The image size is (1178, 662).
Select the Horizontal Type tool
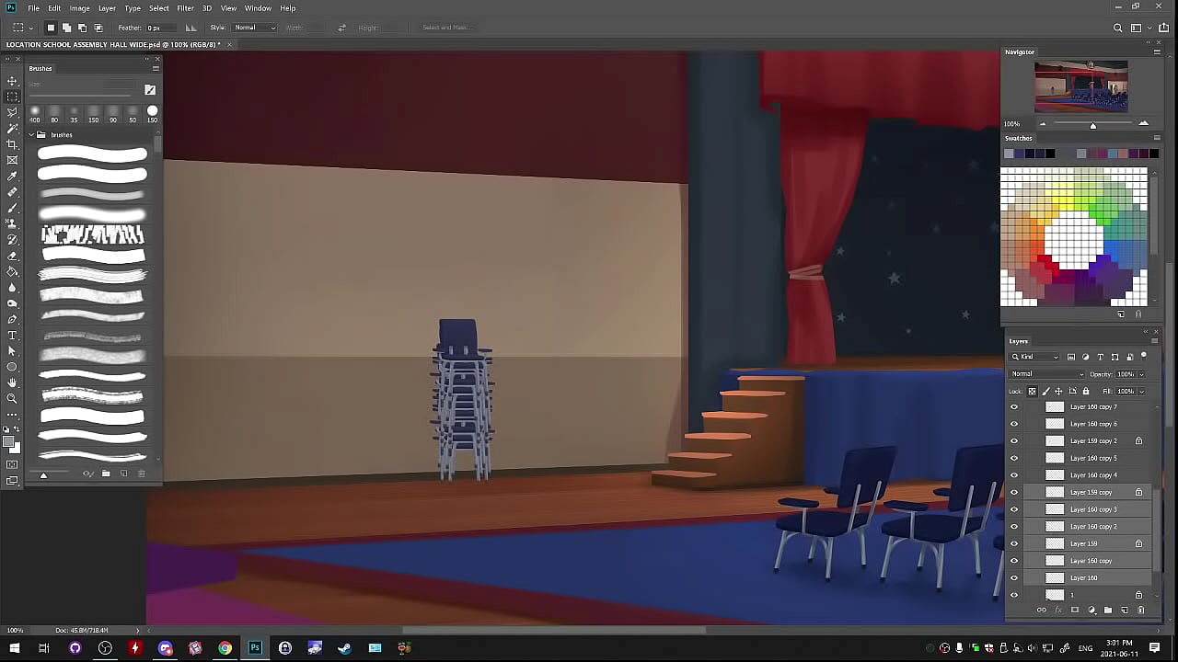(12, 336)
